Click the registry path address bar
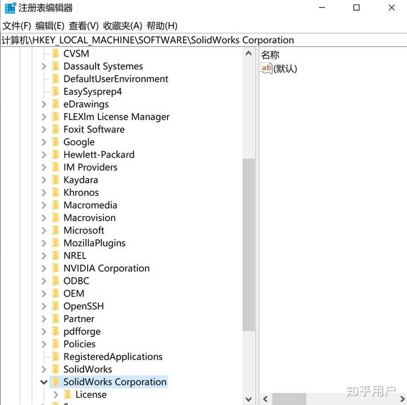Viewport: 407px width, 405px height. pos(203,40)
